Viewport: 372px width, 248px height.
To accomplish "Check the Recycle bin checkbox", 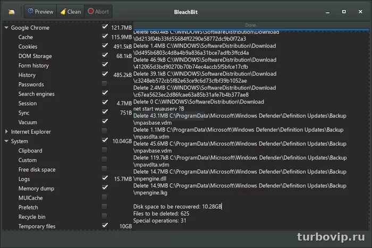I will [104, 216].
